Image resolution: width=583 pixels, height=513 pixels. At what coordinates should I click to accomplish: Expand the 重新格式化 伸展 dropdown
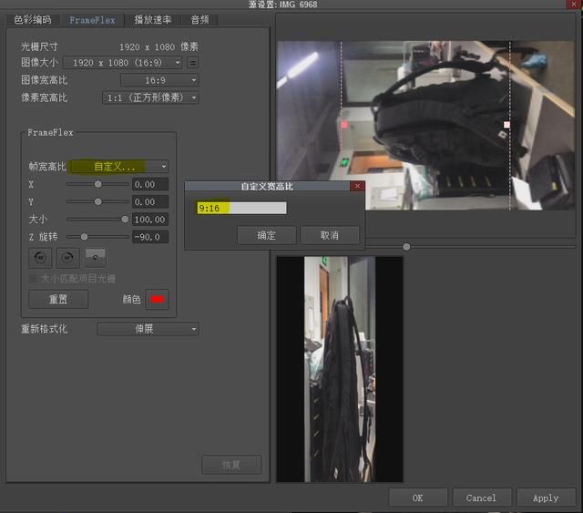pos(148,329)
